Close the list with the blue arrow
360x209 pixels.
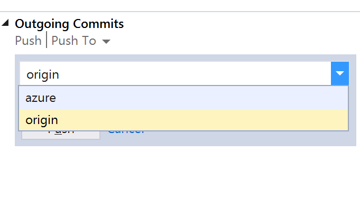click(340, 73)
